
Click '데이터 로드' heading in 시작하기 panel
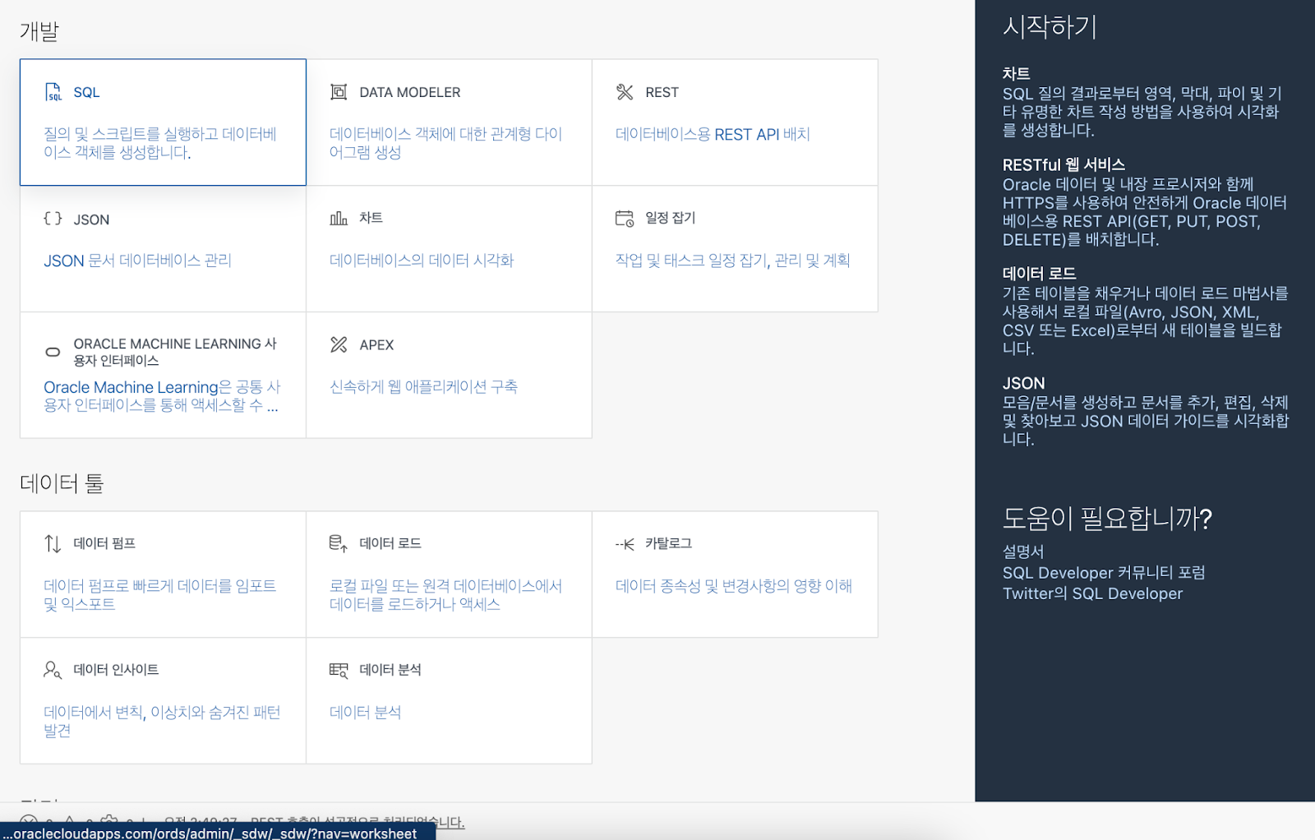(1039, 274)
